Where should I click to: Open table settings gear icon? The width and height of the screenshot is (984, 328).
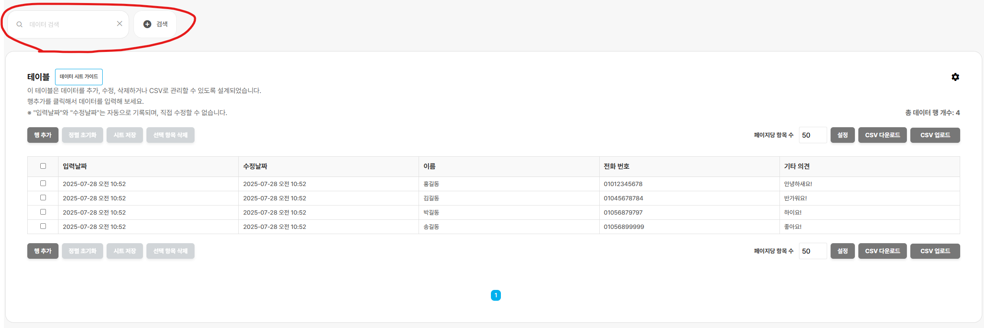point(955,77)
